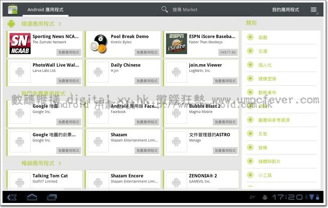This screenshot has width=328, height=208.
Task: Open the ESPN iScore Baseball icon
Action: 176,44
